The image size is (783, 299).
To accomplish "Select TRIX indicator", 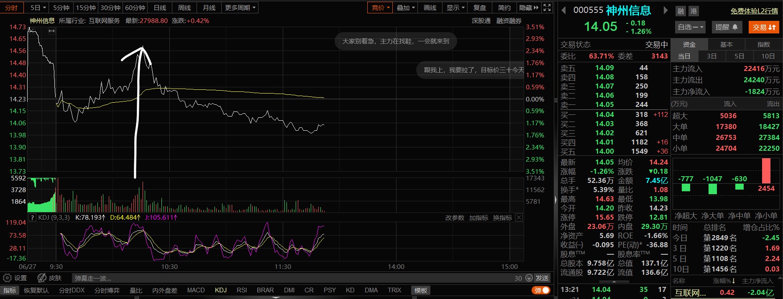I will 394,290.
